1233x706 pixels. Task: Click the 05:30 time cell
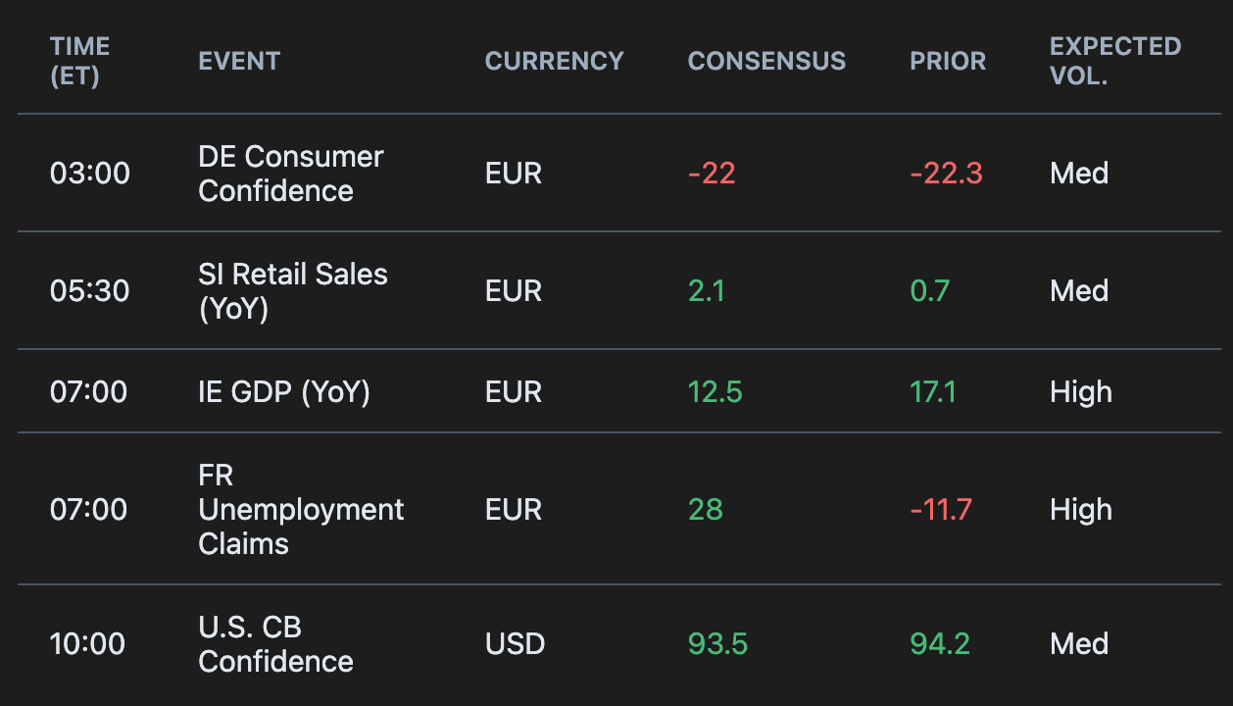click(x=90, y=291)
